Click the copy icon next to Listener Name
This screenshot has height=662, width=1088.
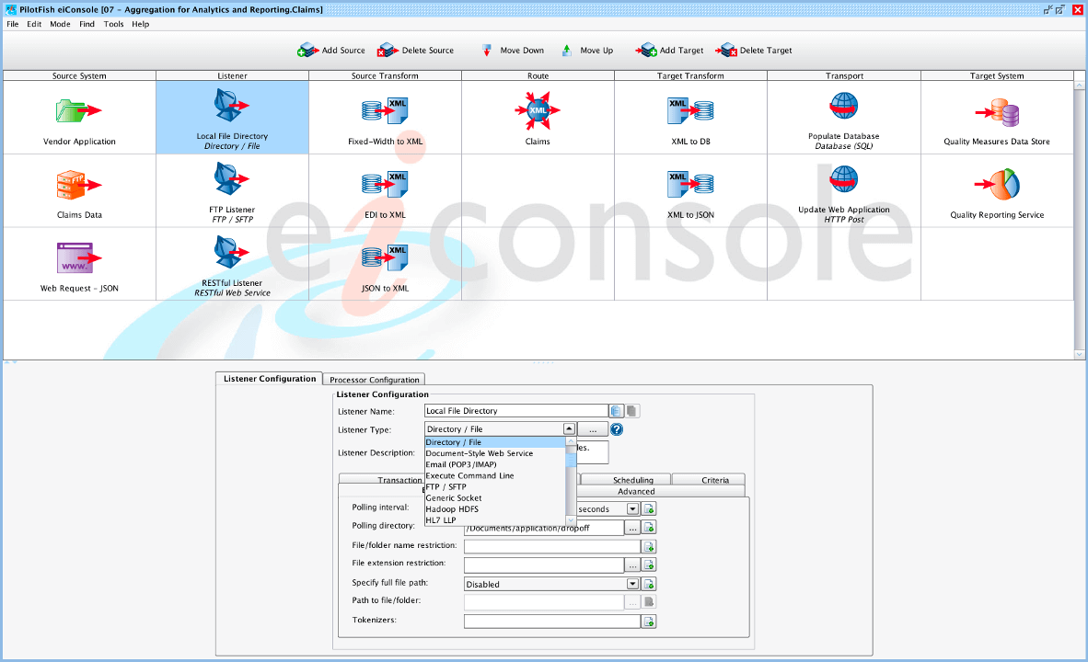616,411
